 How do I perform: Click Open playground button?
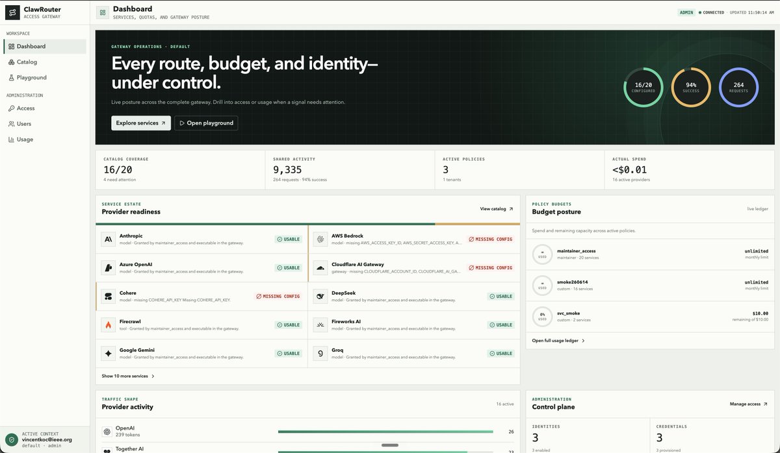point(206,123)
